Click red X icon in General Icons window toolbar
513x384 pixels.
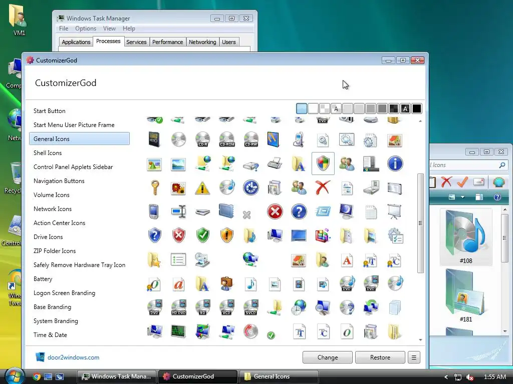[x=446, y=181]
